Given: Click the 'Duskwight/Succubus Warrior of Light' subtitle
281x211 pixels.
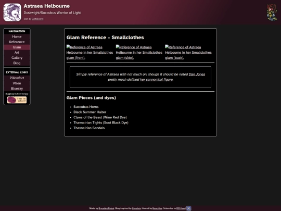Looking at the screenshot, I should (52, 13).
